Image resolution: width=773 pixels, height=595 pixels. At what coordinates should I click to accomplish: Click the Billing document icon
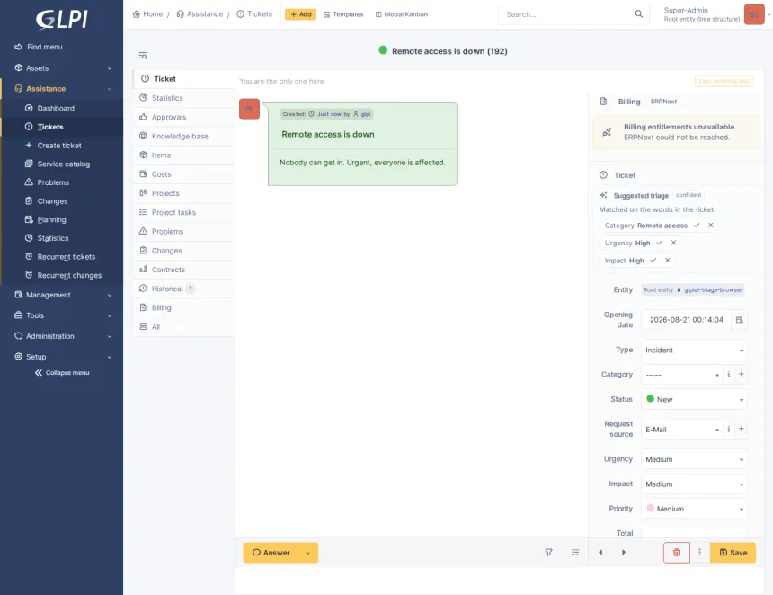(603, 102)
